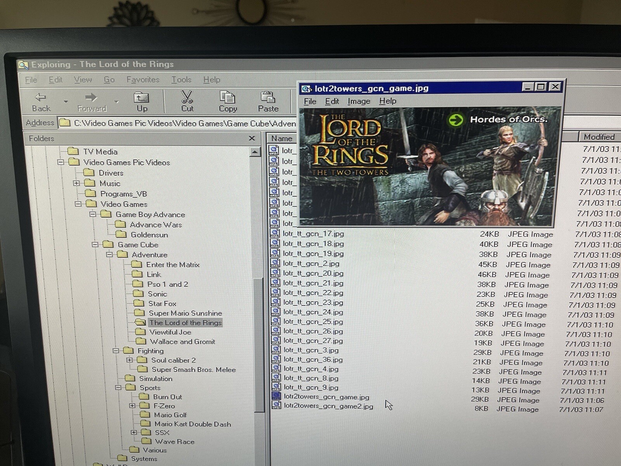Click folder tree scrollbar up arrow
Viewport: 621px width, 466px height.
pos(255,152)
